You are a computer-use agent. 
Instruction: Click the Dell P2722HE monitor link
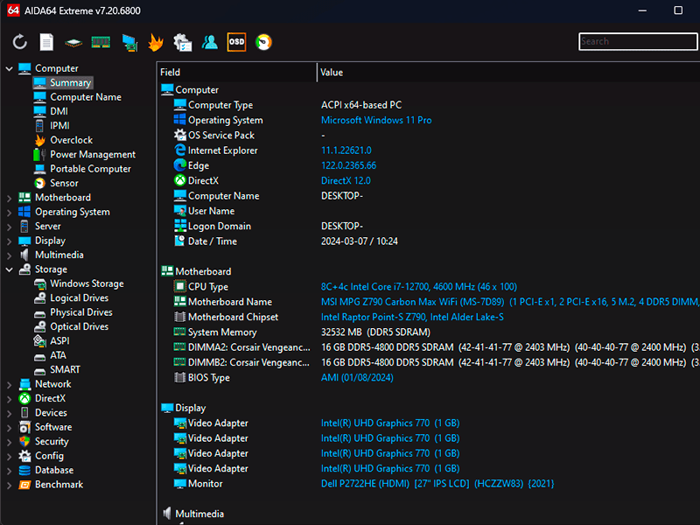[437, 484]
